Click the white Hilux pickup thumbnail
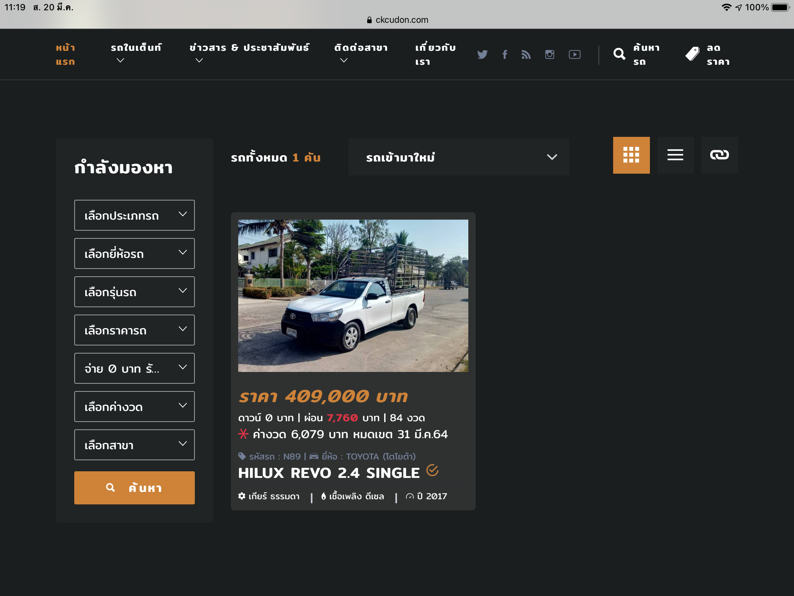Screen dimensions: 794x596 tap(353, 295)
